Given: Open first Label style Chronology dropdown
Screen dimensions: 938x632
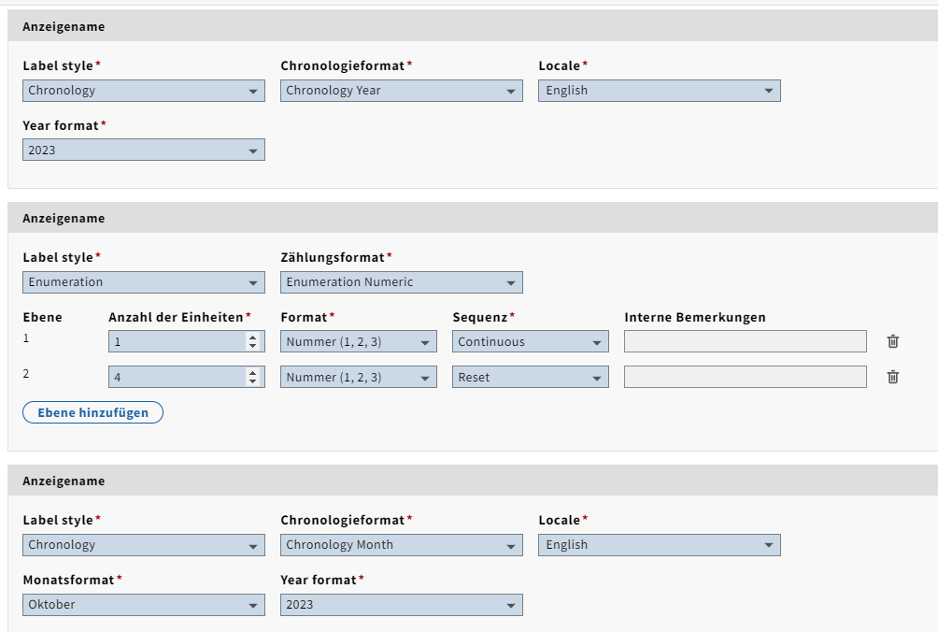Looking at the screenshot, I should coord(144,91).
